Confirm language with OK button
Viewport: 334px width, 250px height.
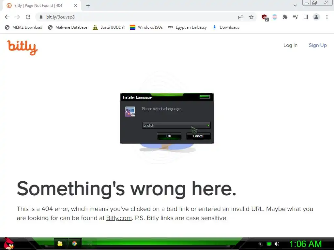pyautogui.click(x=169, y=136)
